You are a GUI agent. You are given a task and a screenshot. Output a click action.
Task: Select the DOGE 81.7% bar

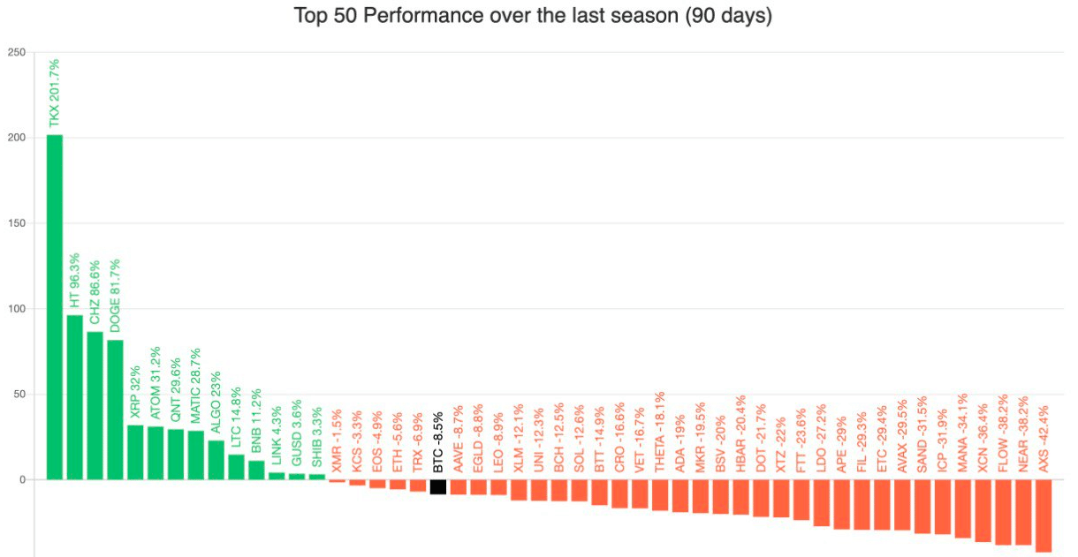click(115, 410)
